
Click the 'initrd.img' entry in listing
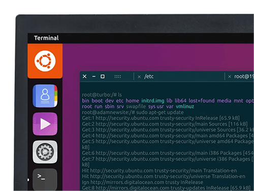[x=153, y=101]
